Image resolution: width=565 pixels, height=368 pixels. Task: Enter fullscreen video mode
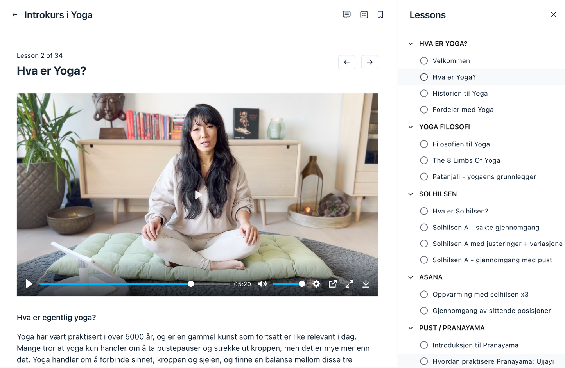click(x=349, y=284)
